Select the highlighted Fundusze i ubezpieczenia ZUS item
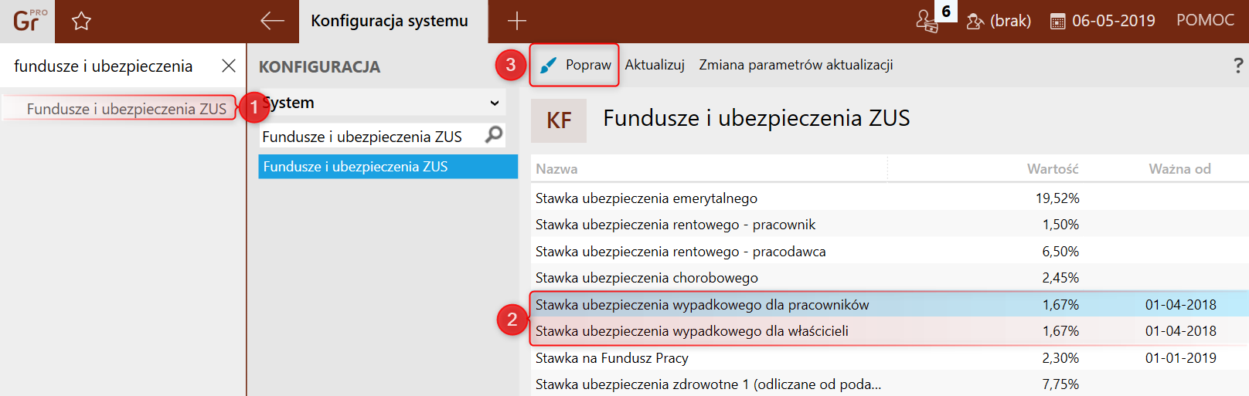Image resolution: width=1249 pixels, height=396 pixels. (388, 167)
